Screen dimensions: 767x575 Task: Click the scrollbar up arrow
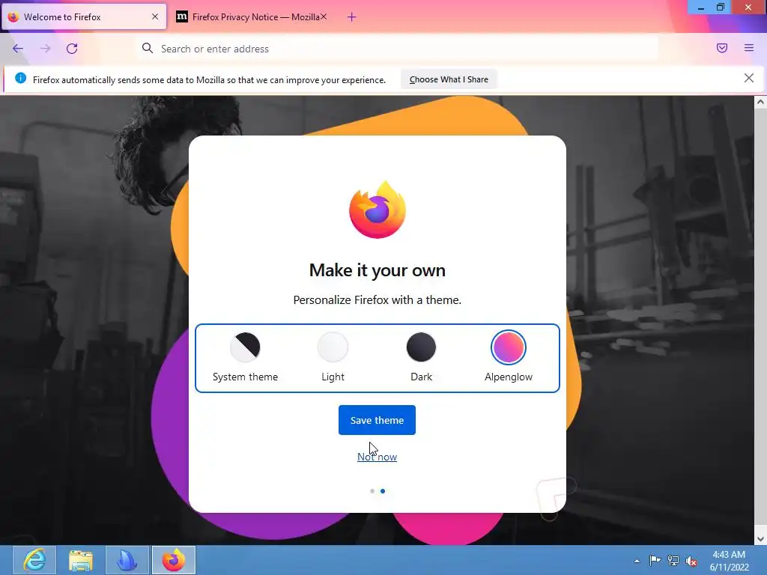click(760, 102)
